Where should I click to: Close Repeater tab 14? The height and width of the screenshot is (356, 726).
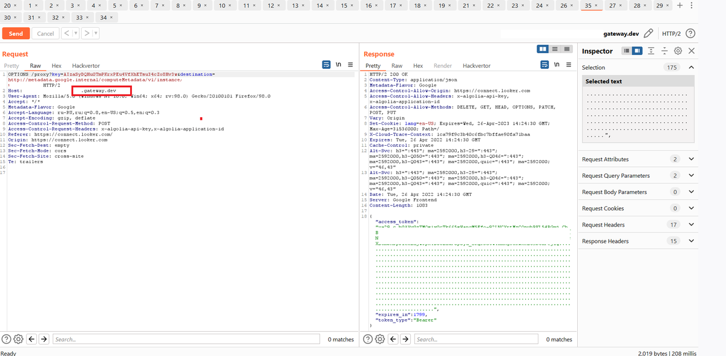pos(327,5)
